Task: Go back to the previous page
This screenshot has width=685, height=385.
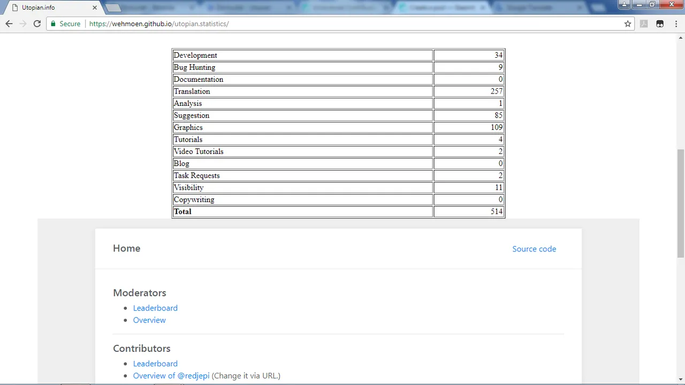Action: coord(9,24)
